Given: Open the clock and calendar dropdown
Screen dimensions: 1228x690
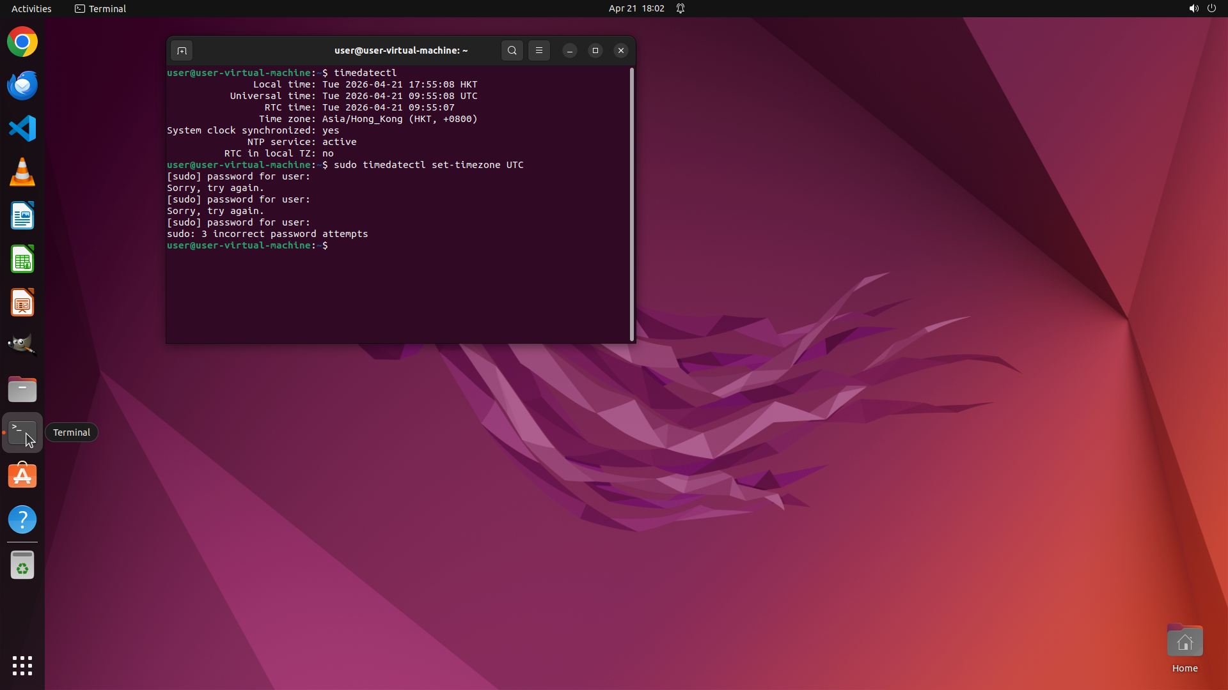Looking at the screenshot, I should [x=636, y=8].
